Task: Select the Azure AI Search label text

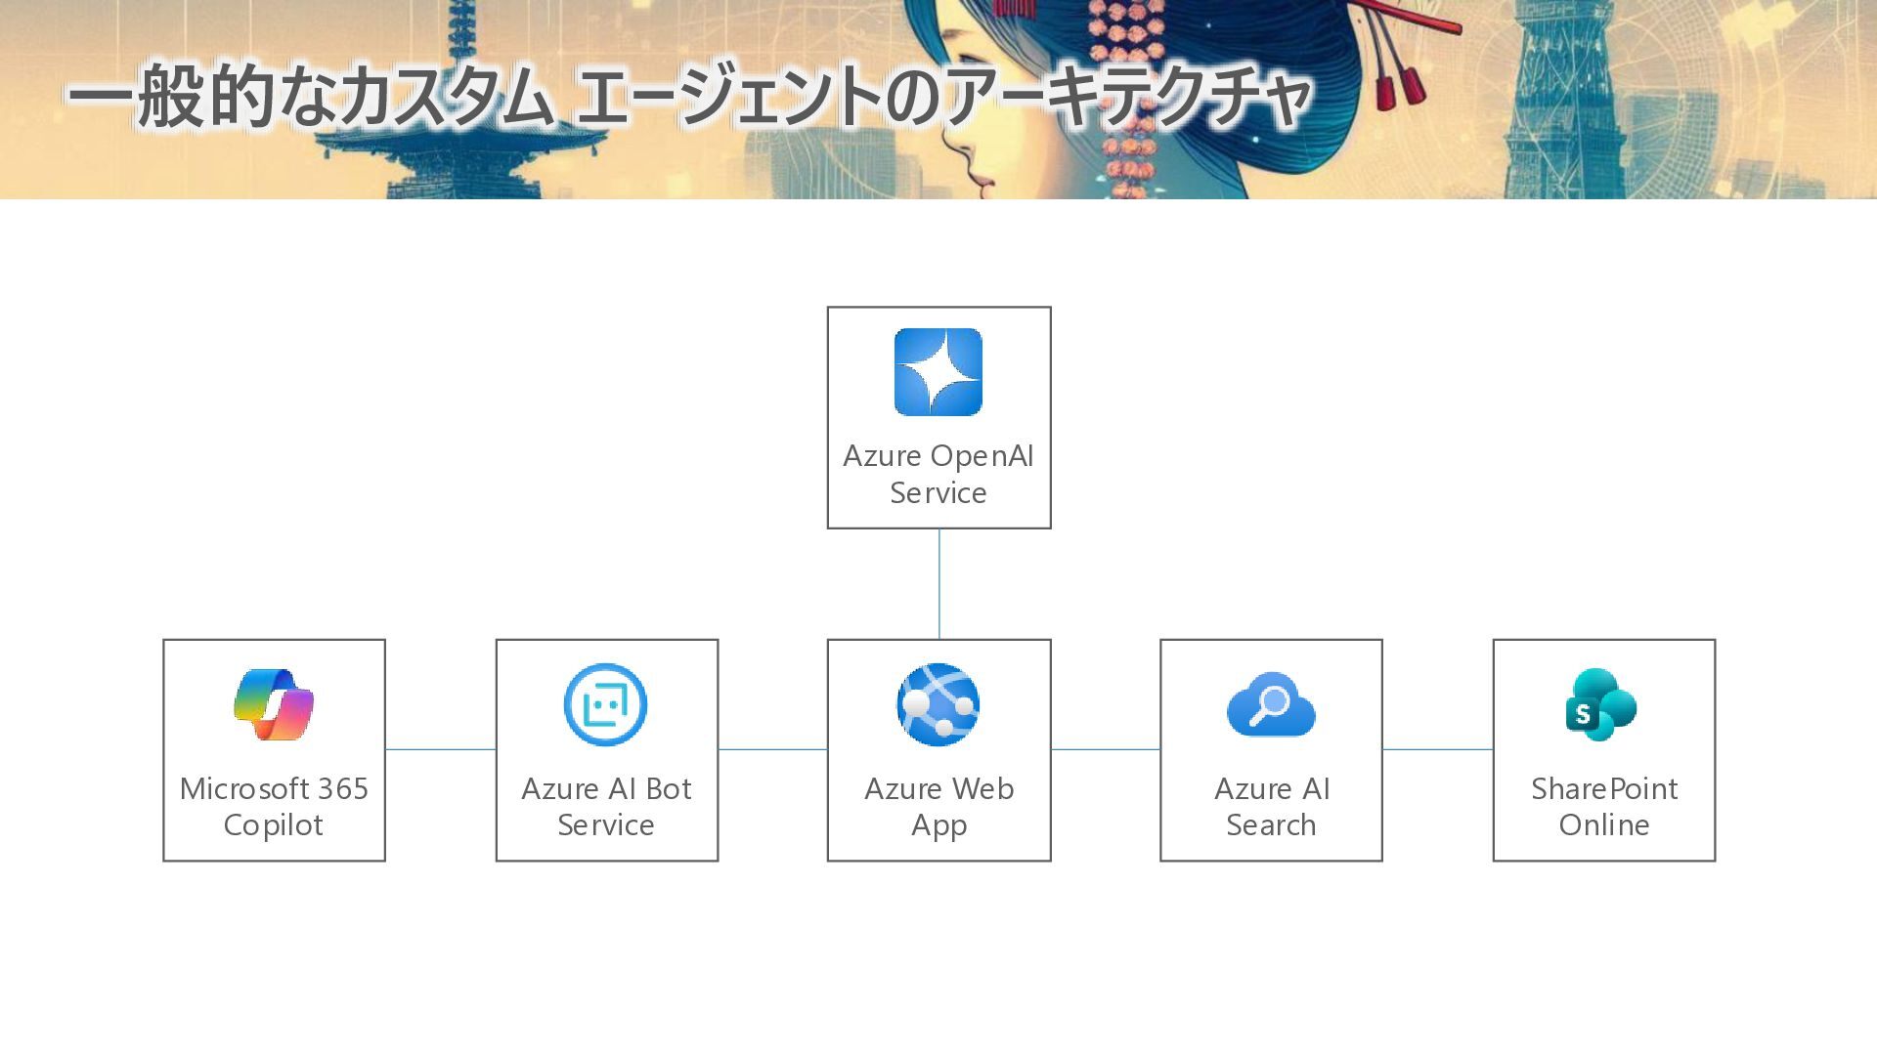Action: coord(1271,806)
